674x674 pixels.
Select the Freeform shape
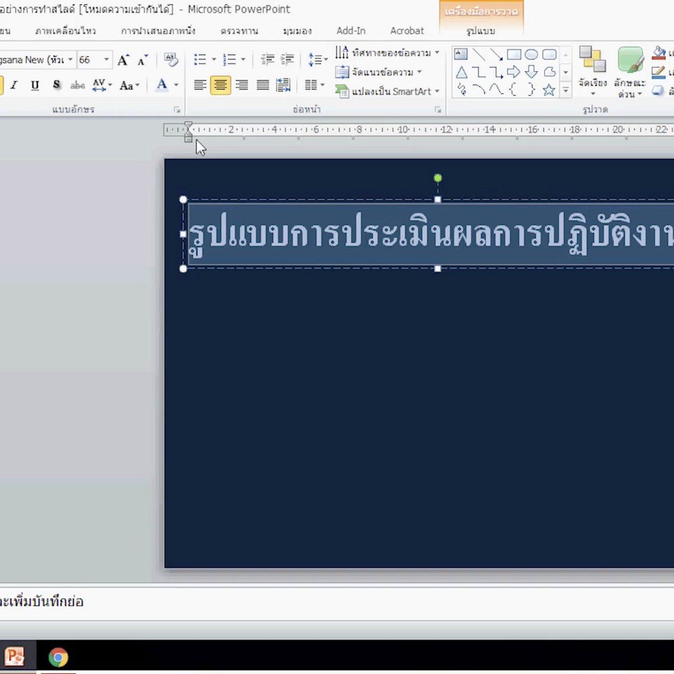(549, 72)
